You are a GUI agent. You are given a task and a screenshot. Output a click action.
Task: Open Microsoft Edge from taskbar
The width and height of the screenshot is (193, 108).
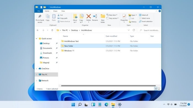106,104
